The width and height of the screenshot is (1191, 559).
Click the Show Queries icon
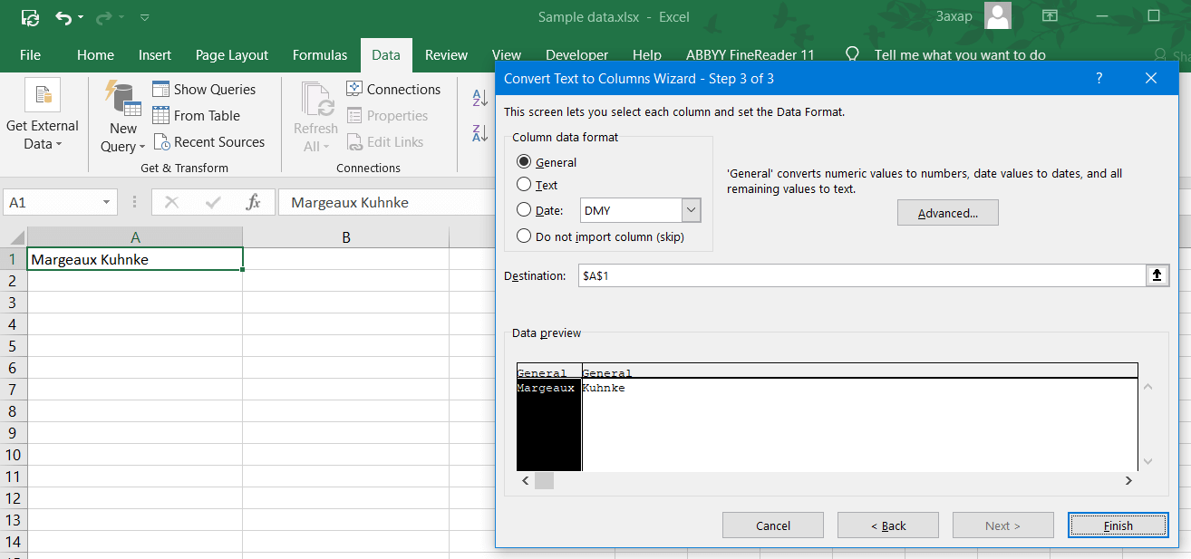click(x=162, y=89)
